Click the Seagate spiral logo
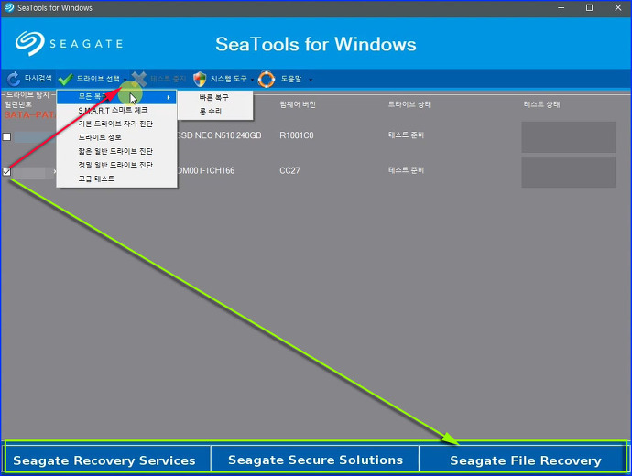The image size is (632, 476). click(x=30, y=44)
